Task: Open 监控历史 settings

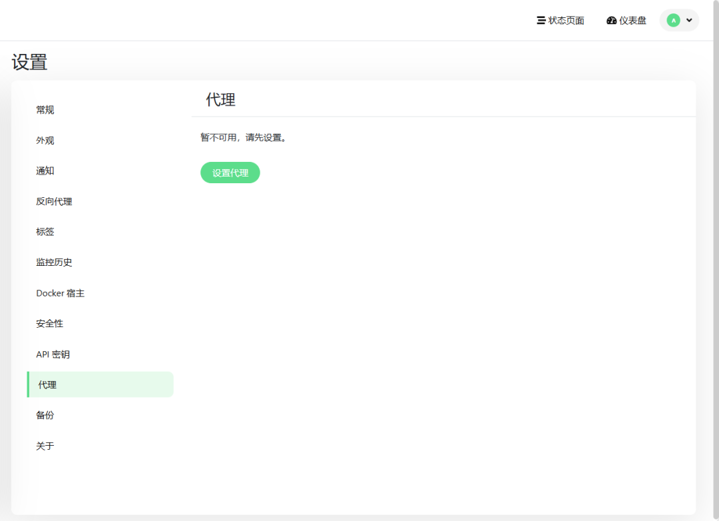Action: 54,262
